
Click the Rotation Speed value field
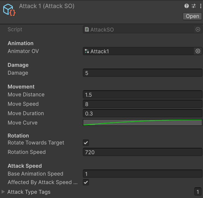[142, 152]
